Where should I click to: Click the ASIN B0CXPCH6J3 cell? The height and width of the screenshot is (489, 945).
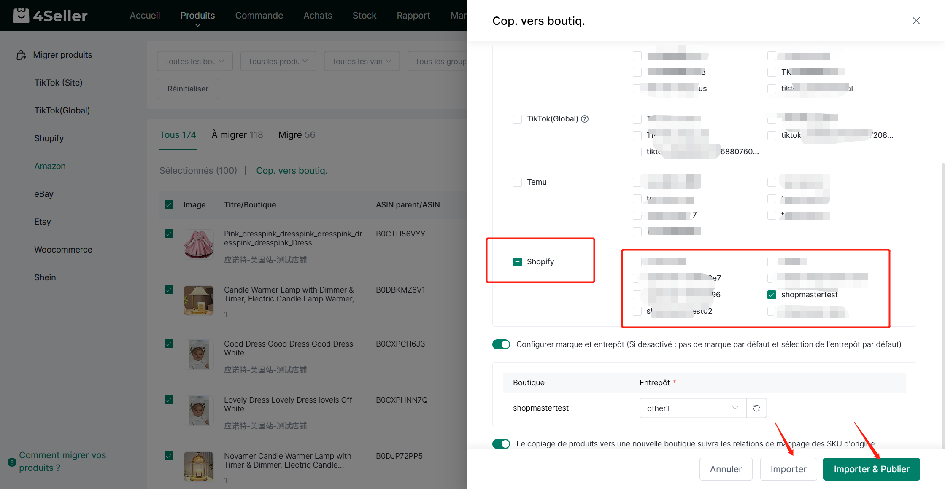[x=400, y=344]
